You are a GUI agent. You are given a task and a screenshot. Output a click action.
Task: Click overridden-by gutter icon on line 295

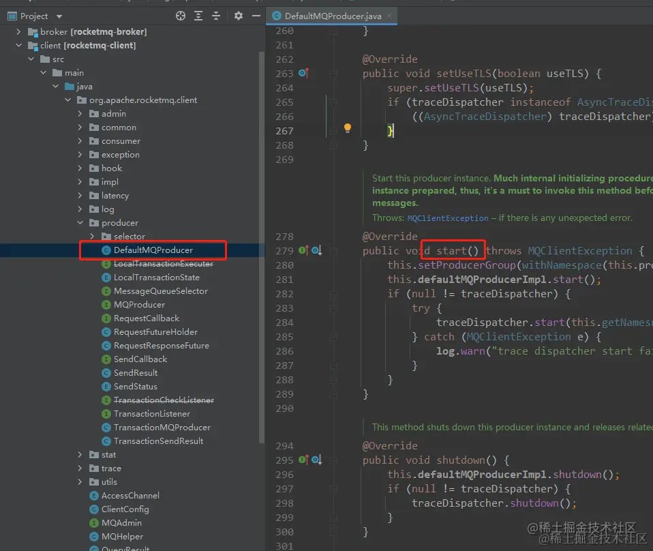316,460
